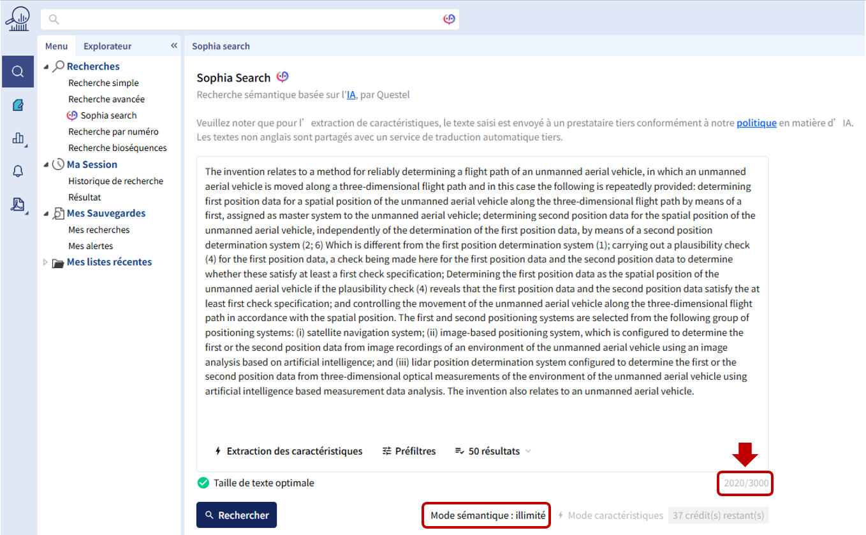Open the alerts bell icon in the sidebar
The width and height of the screenshot is (866, 535).
(18, 171)
